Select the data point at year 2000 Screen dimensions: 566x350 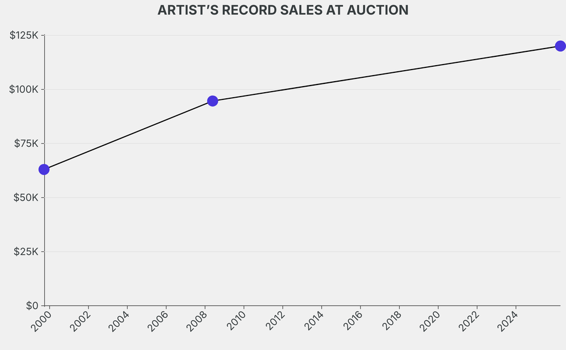coord(44,169)
